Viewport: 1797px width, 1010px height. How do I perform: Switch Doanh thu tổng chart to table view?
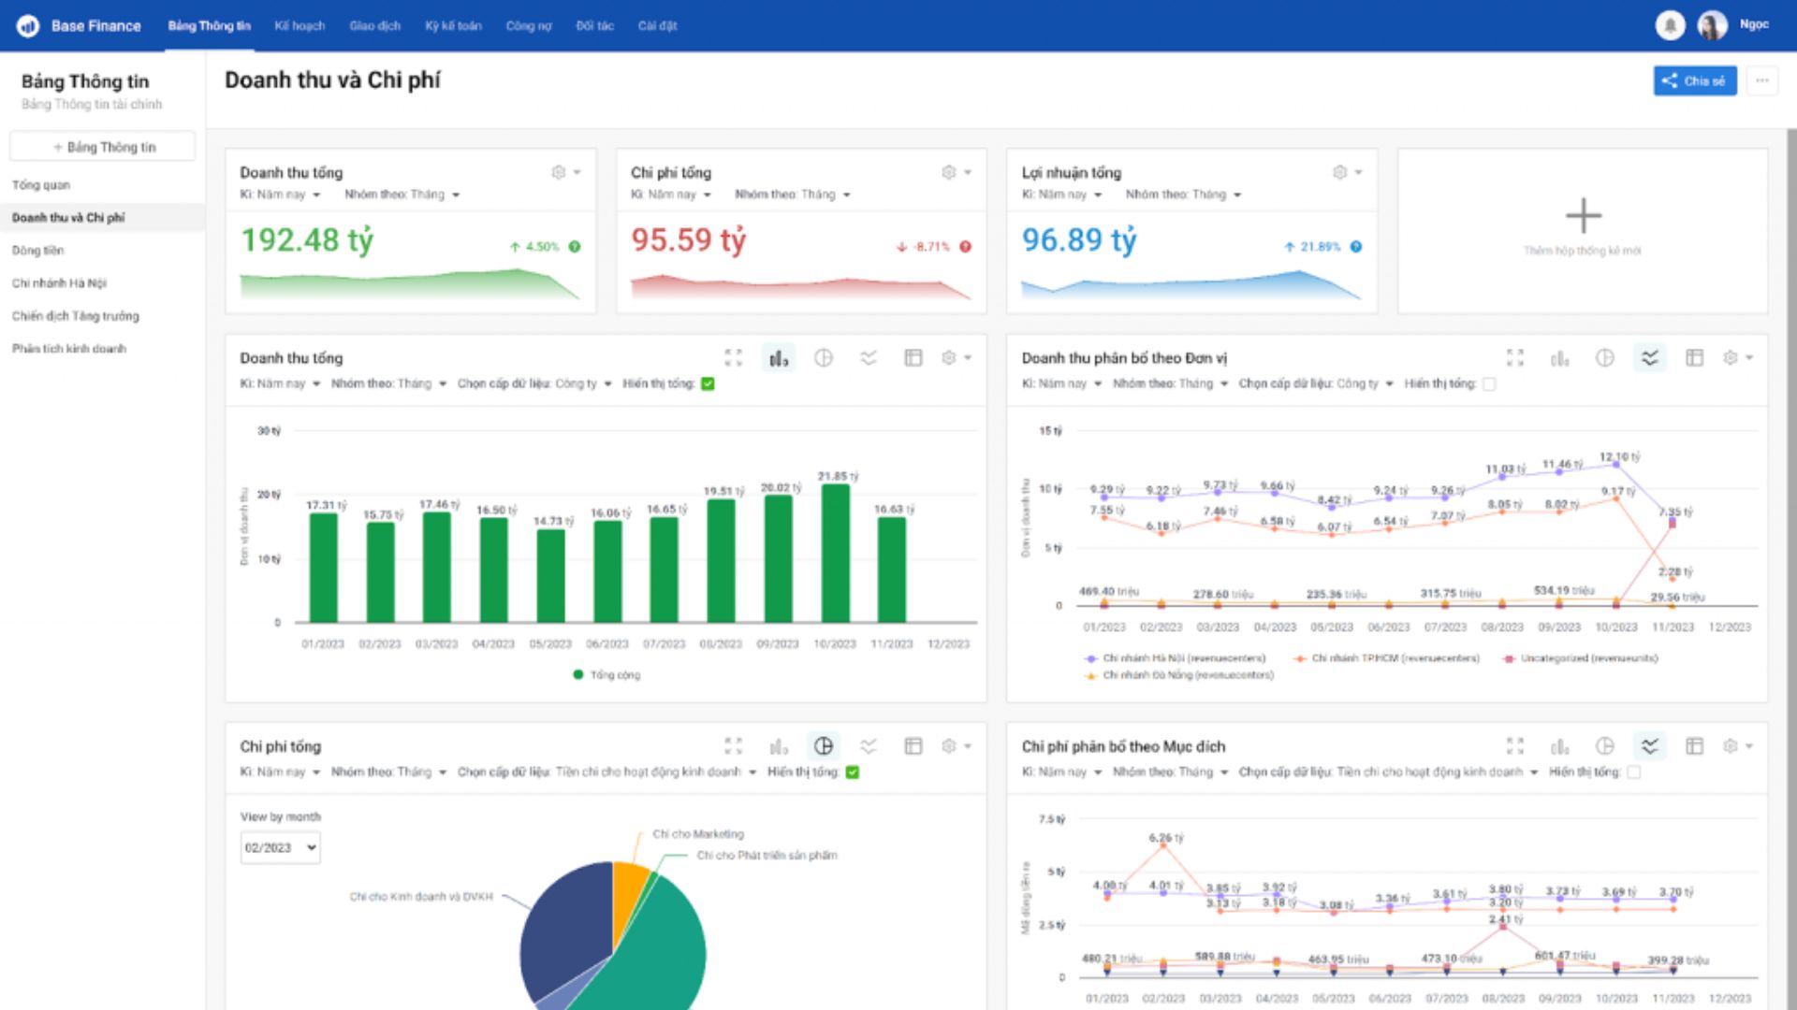[x=913, y=358]
